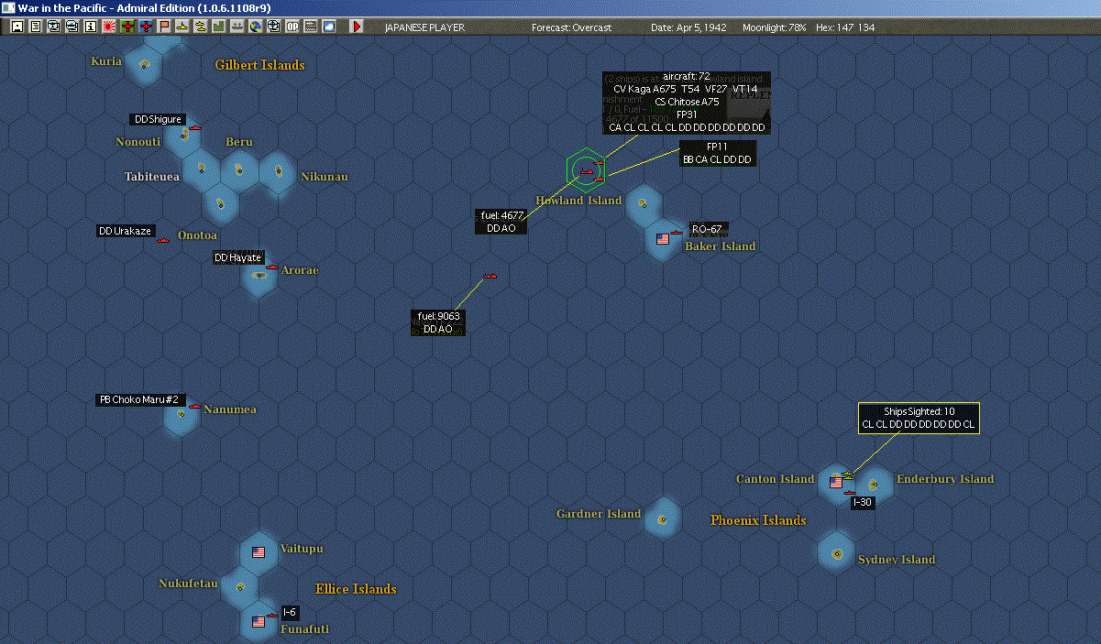Image resolution: width=1101 pixels, height=644 pixels.
Task: Click 'Date: Apr 5, 1942' text
Action: tap(688, 27)
